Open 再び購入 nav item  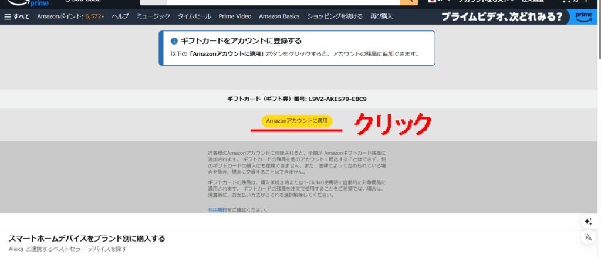coord(381,16)
